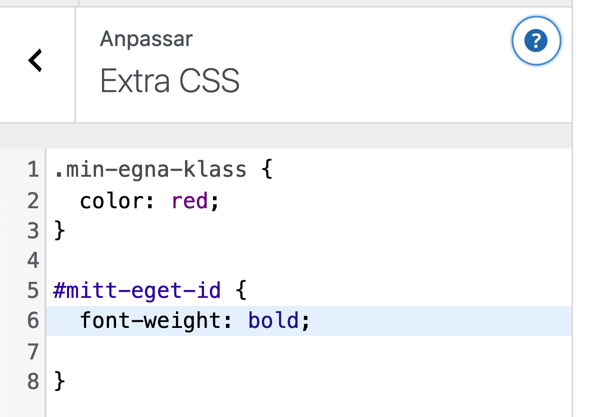
Task: Go back using the left chevron arrow
Action: pyautogui.click(x=35, y=61)
